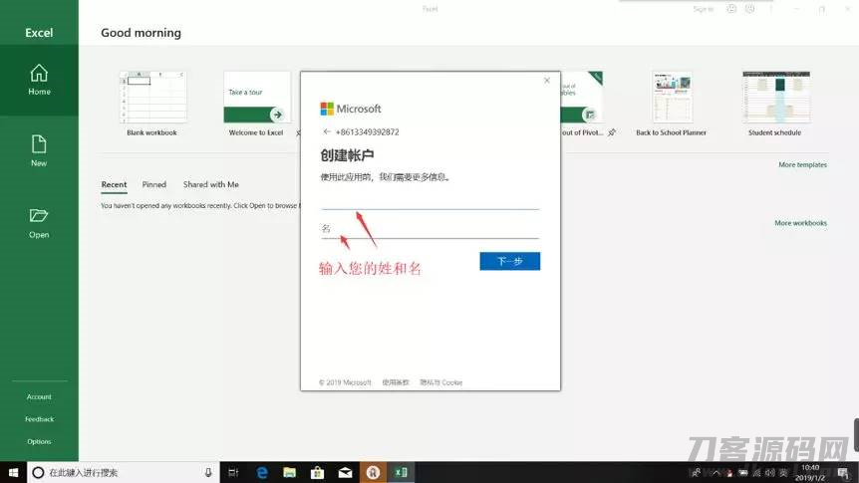The width and height of the screenshot is (859, 483).
Task: Go back using arrow beside phone number
Action: [327, 131]
